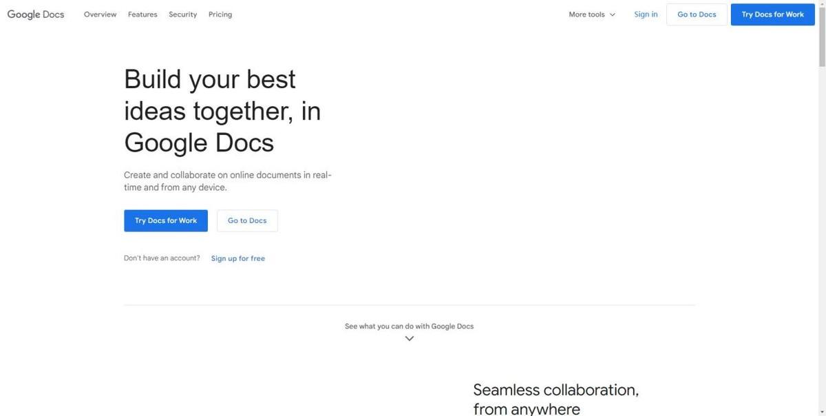
Task: Open the Overview nav item
Action: [x=100, y=14]
